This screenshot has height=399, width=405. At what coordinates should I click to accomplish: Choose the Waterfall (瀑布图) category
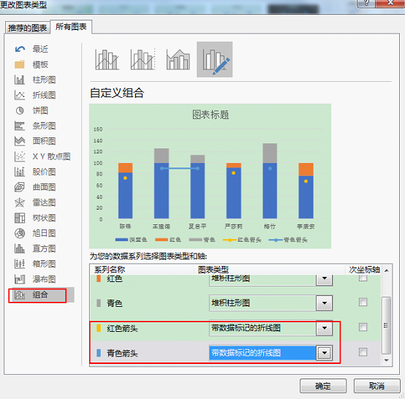click(35, 279)
